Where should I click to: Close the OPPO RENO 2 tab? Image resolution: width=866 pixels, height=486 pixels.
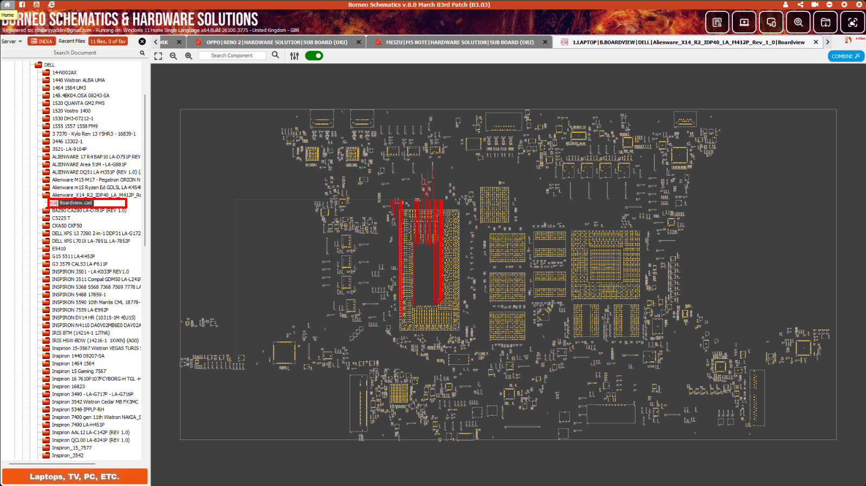click(359, 42)
